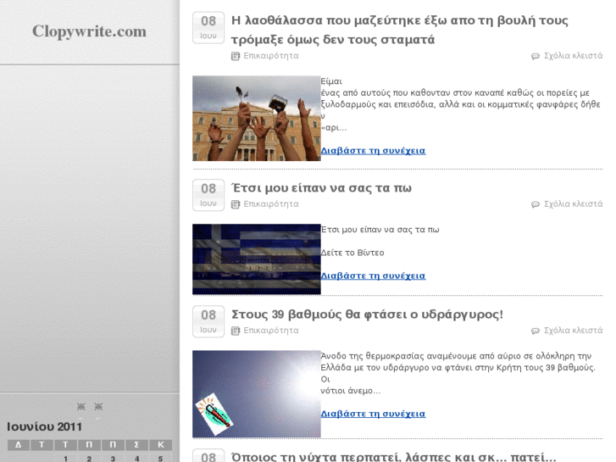Open the parliament hands thumbnail image
616x462 pixels.
(256, 119)
